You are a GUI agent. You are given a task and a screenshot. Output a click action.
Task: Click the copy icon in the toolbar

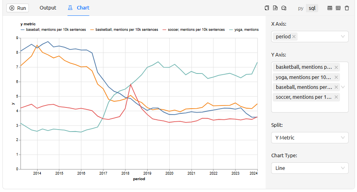[x=267, y=8]
